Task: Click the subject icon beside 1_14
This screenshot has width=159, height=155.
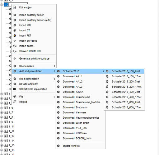Action: (6, 141)
